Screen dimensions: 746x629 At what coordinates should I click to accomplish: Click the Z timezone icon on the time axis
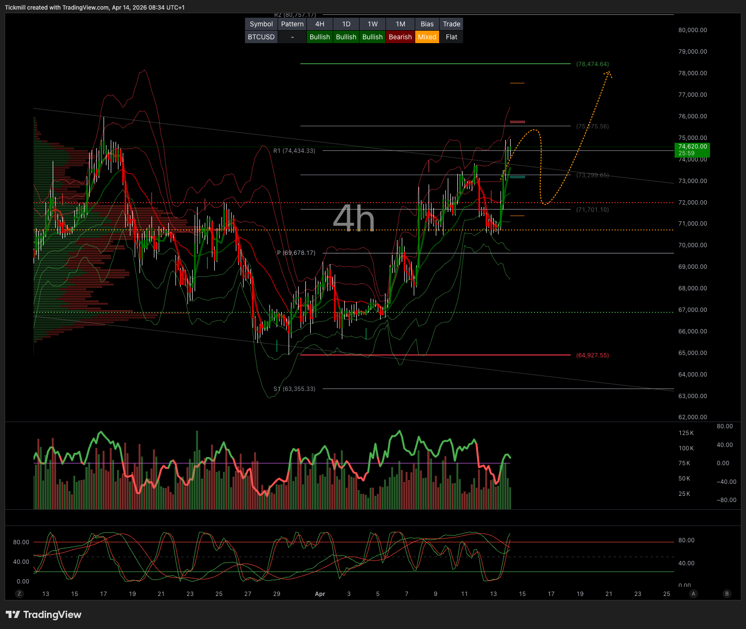pos(19,594)
